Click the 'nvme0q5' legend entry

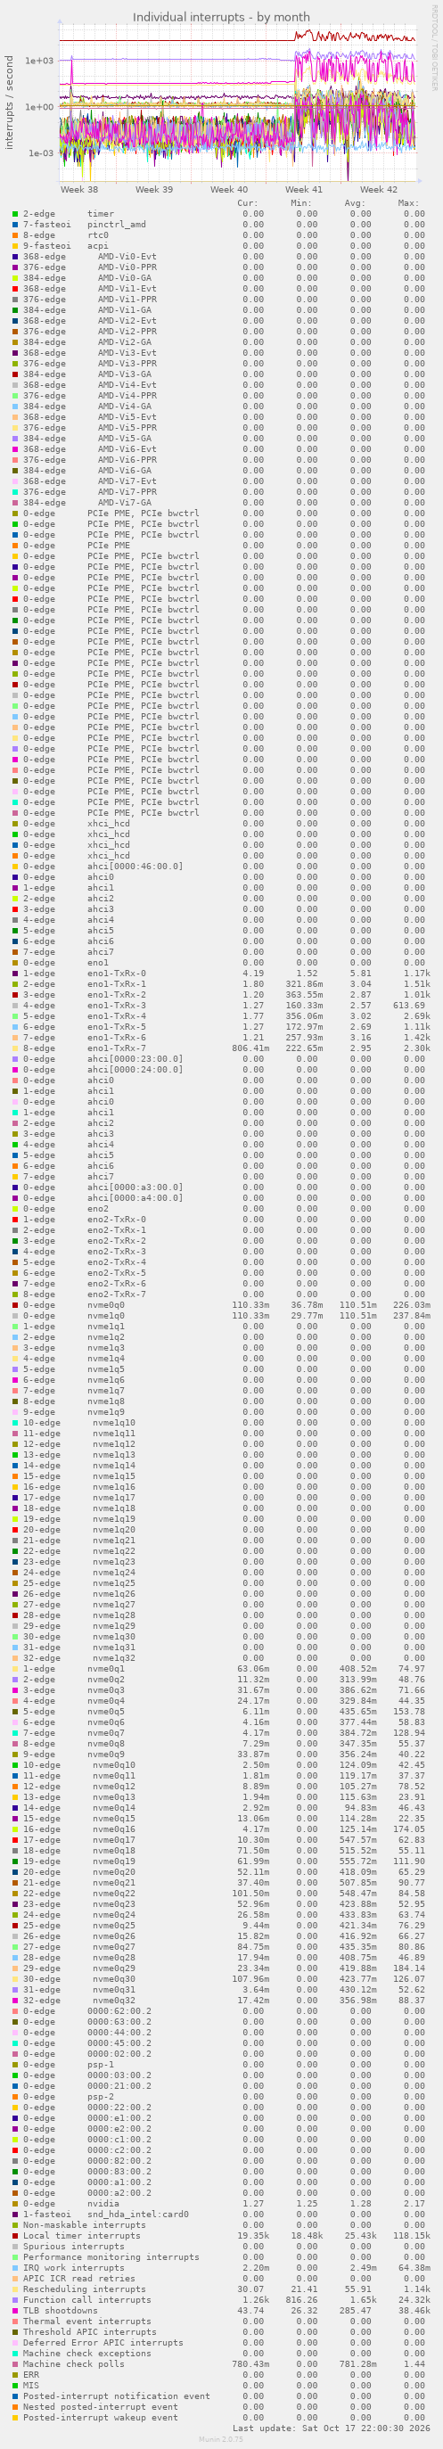105,1711
